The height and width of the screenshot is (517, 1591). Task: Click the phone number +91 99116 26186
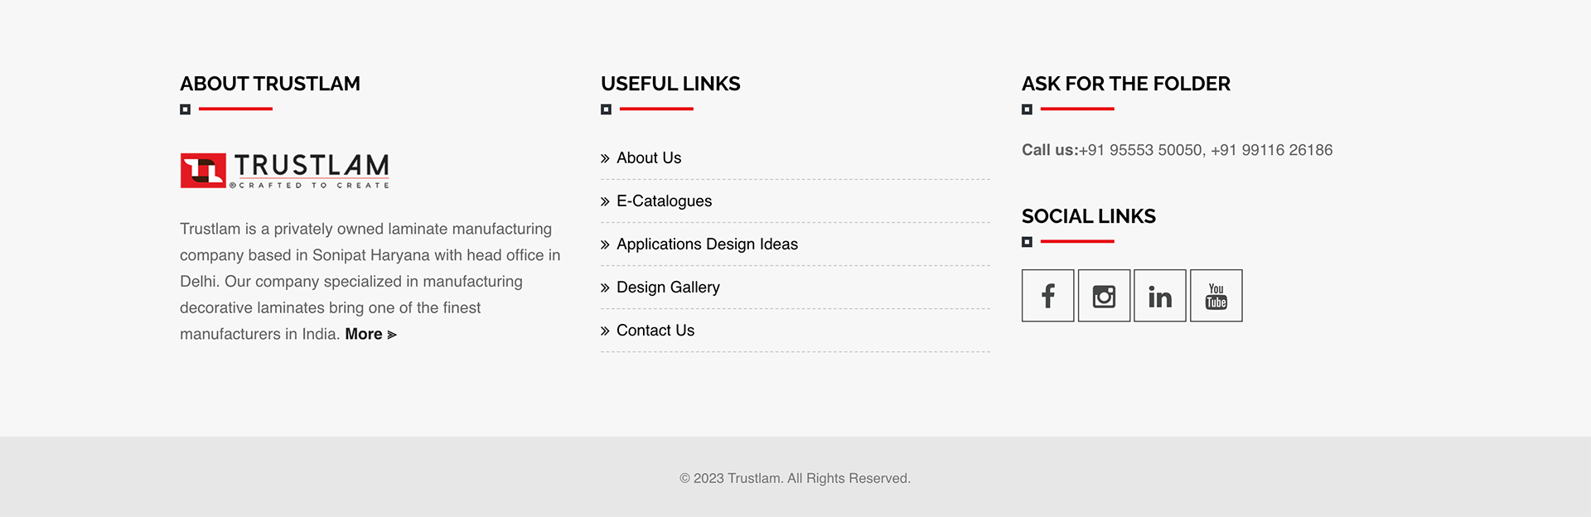(1271, 150)
